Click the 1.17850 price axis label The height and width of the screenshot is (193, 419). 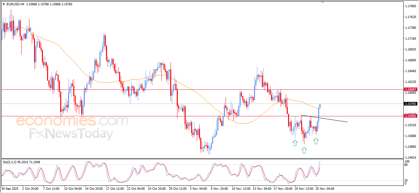coord(410,6)
